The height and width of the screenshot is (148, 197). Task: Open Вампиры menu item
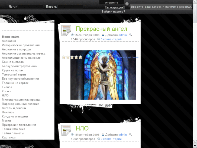tap(8, 112)
